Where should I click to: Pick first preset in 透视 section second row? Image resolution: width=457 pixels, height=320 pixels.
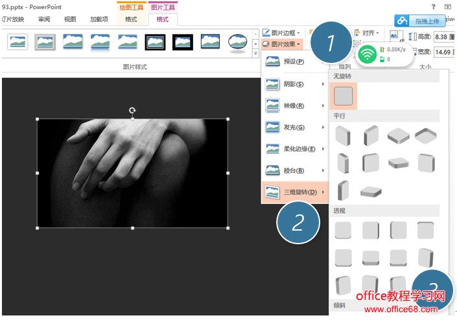343,258
